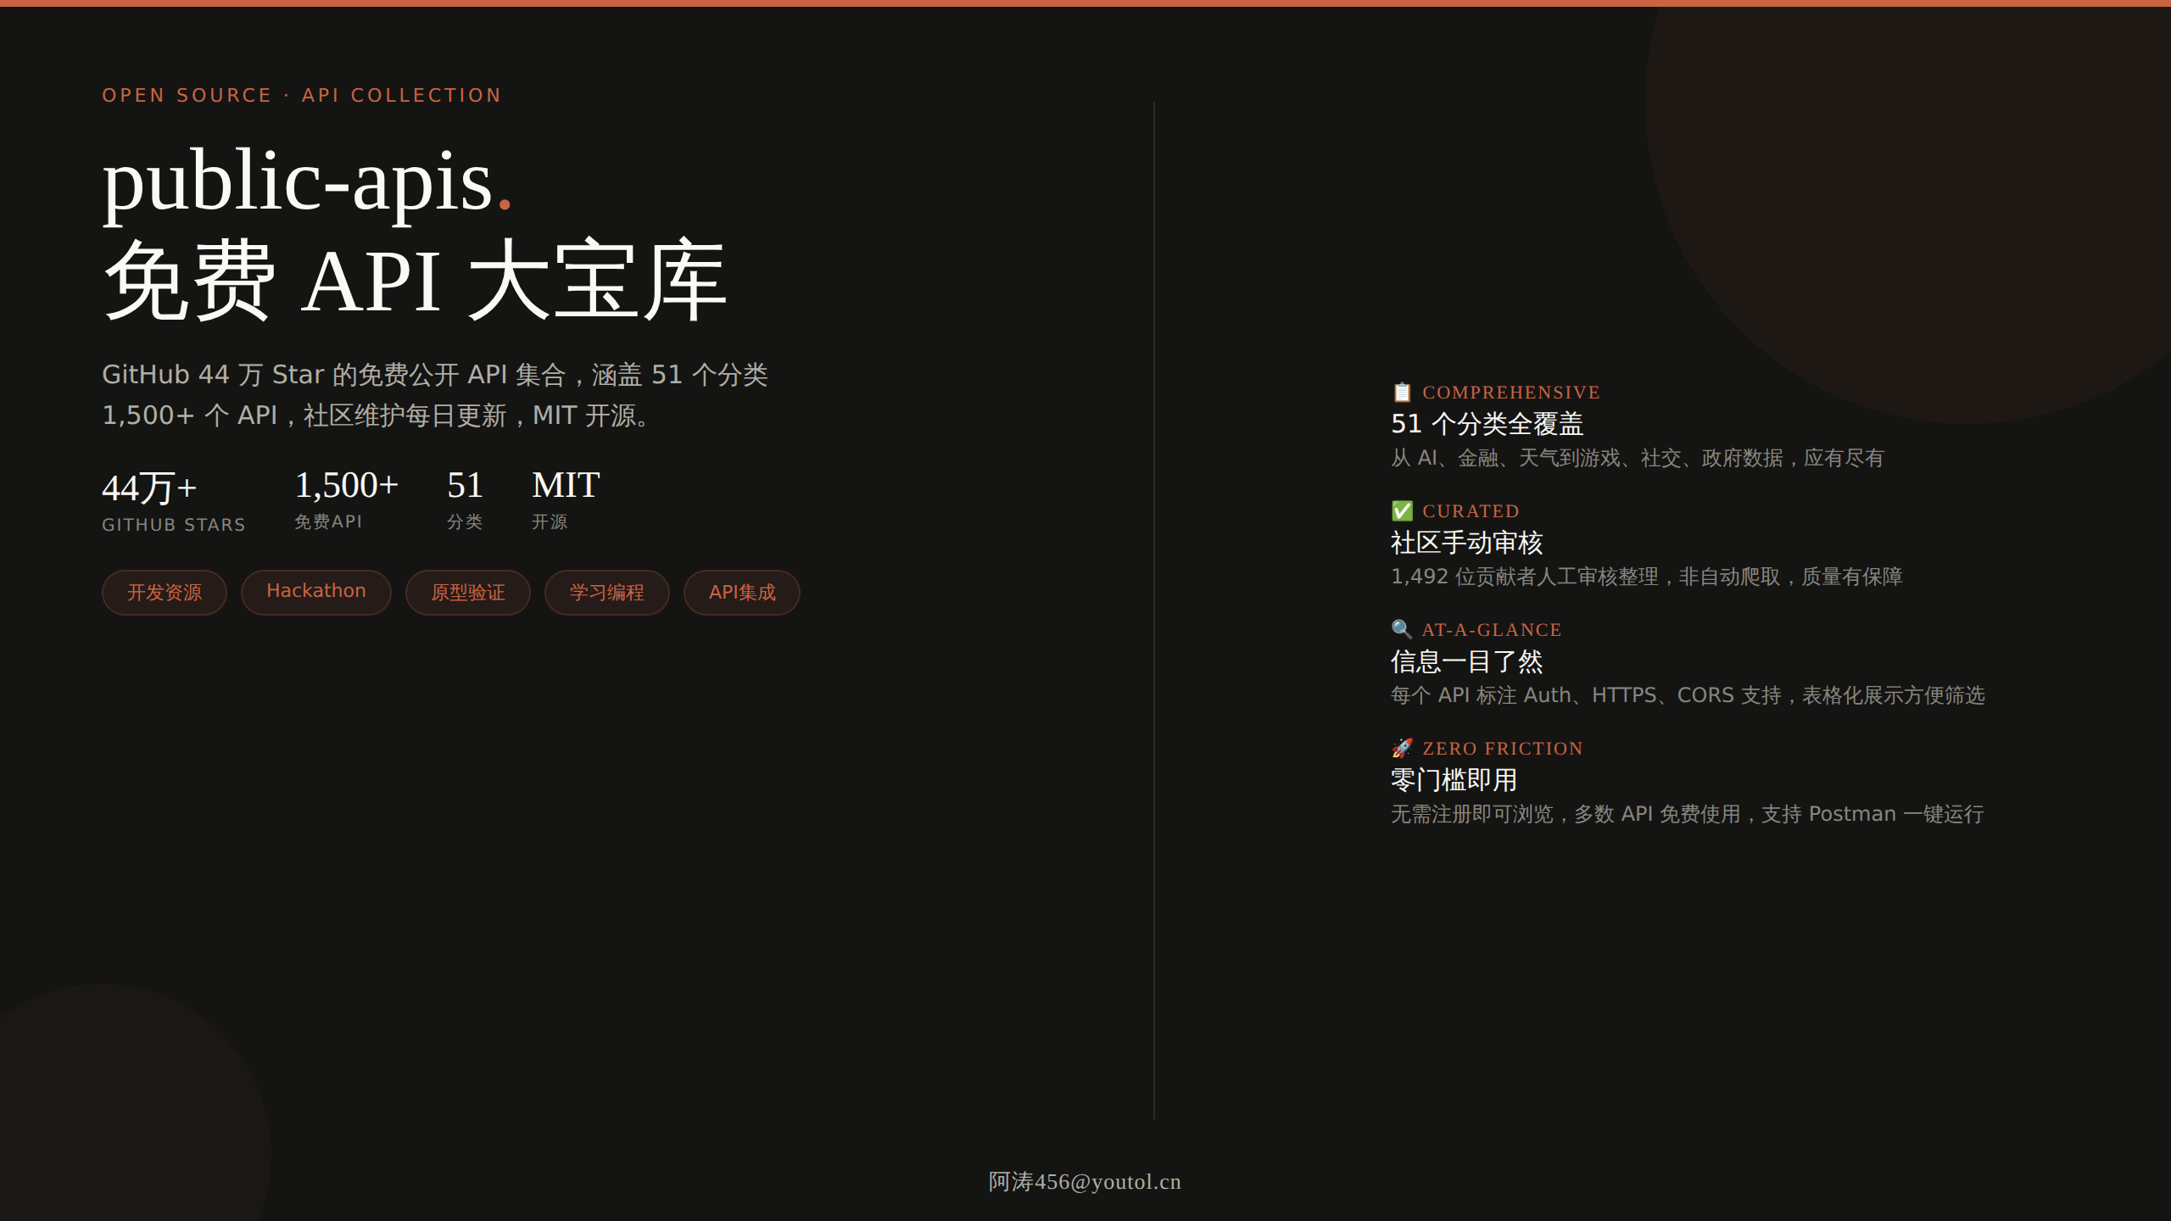Click the MIT license statistic value
2171x1221 pixels.
tap(566, 485)
